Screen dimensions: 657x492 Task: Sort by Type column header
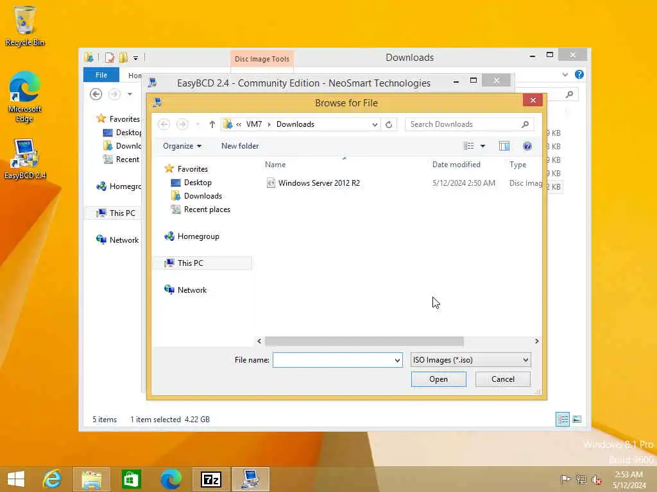(x=518, y=165)
